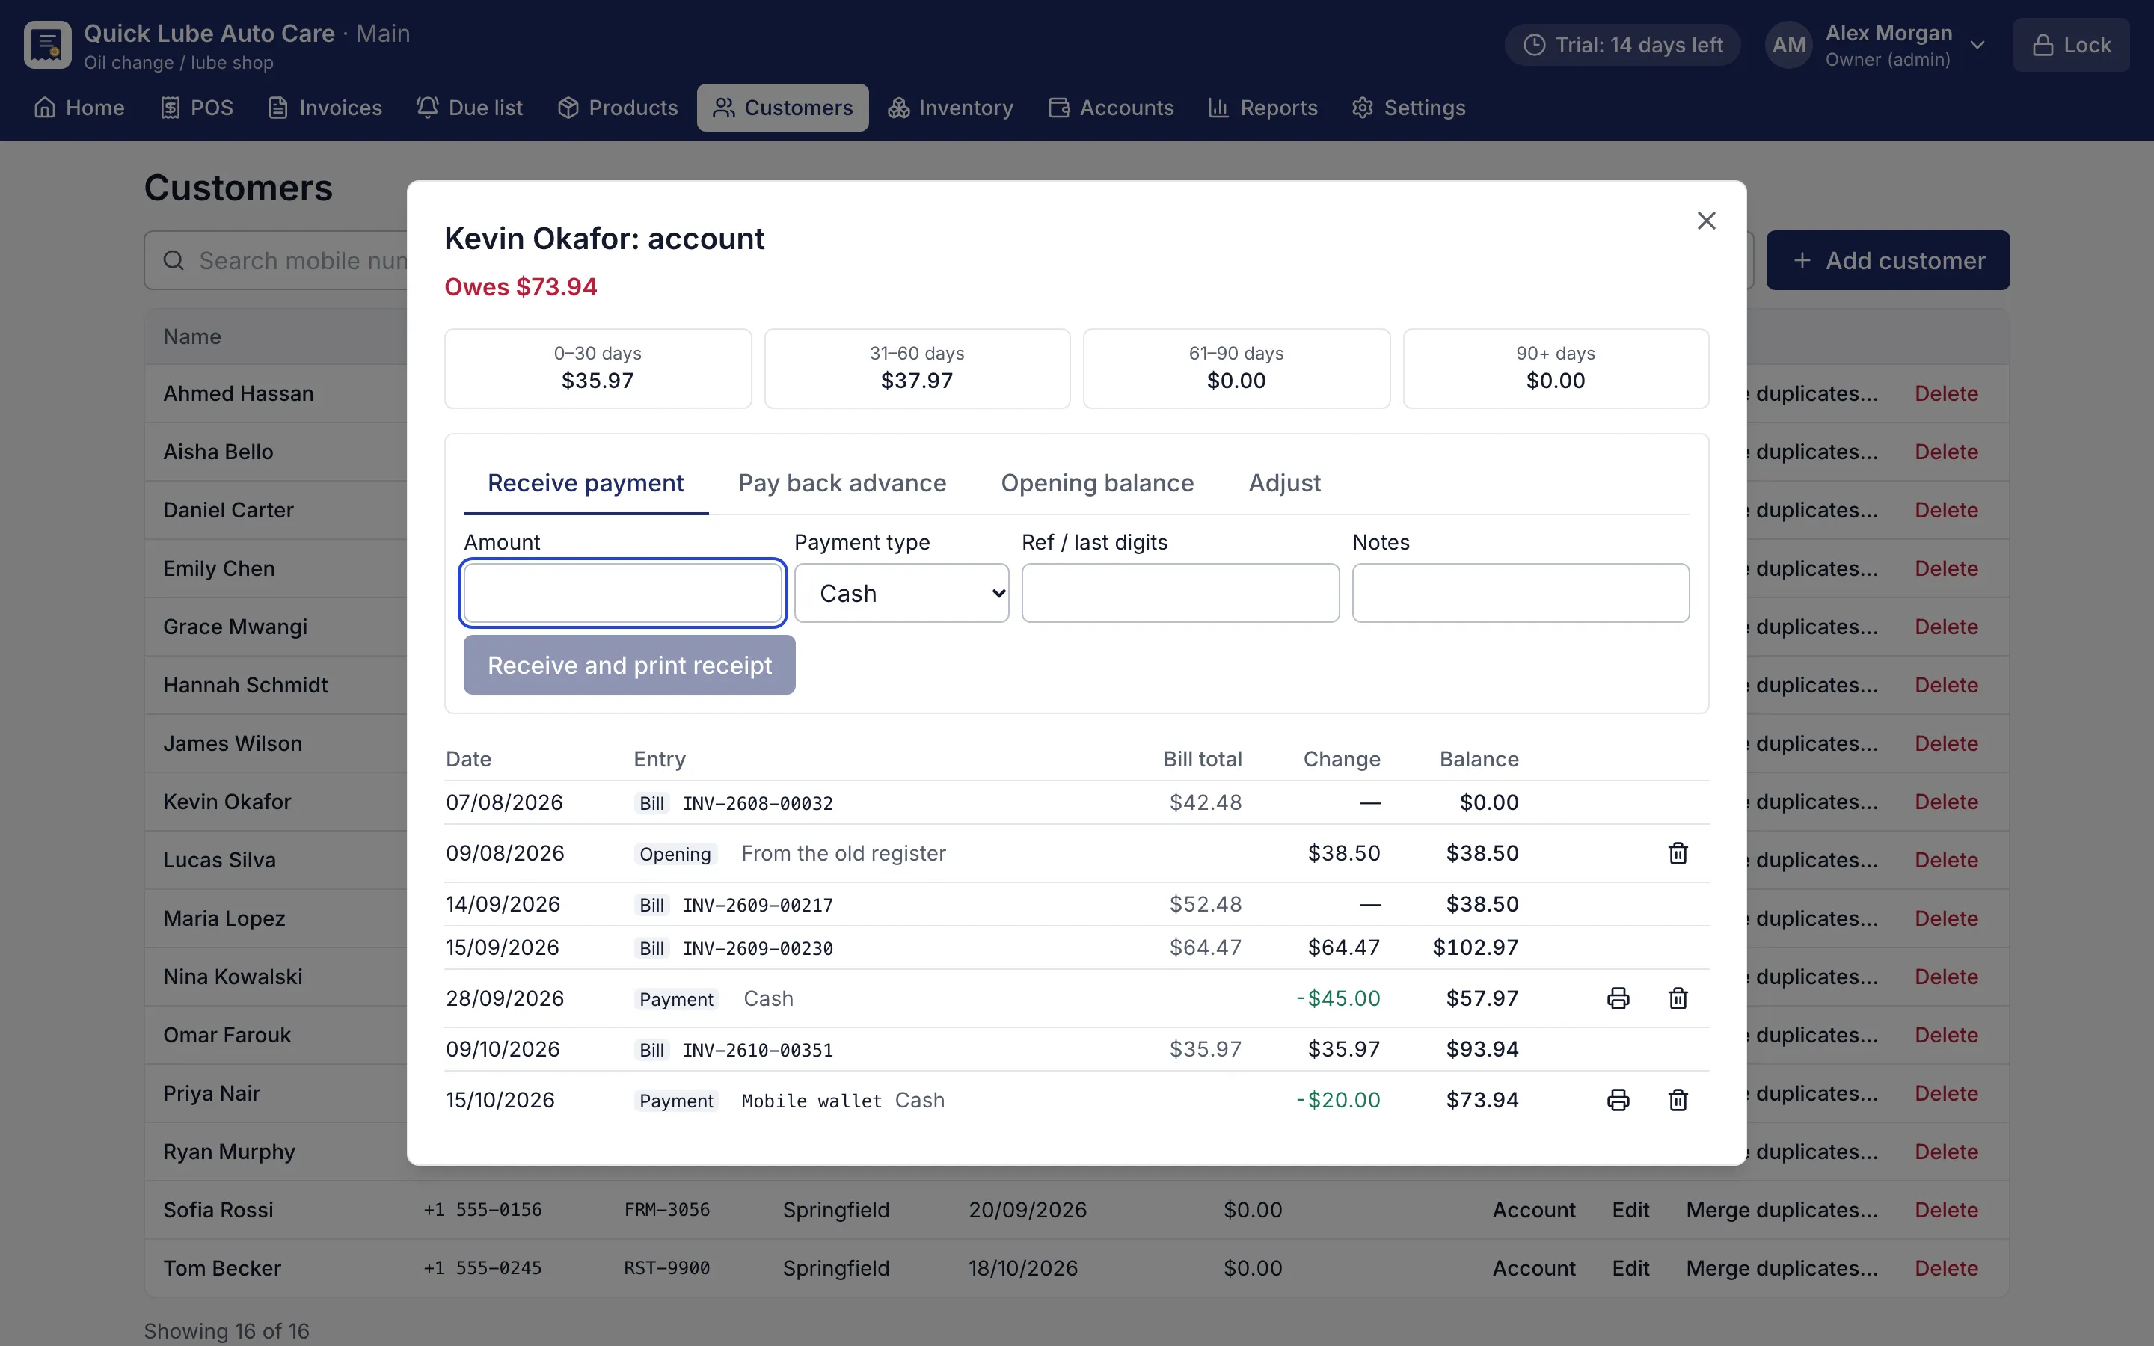Click into the Notes field
2154x1346 pixels.
pos(1519,593)
